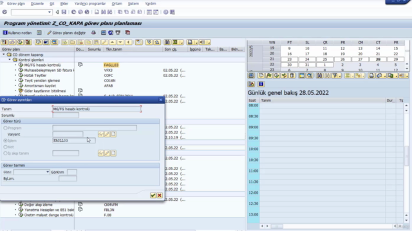Click İşlem field containing FAGLL03

pos(74,141)
